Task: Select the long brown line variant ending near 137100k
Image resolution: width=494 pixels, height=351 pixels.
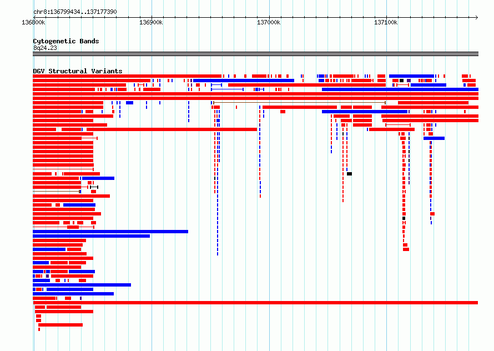Action: point(299,103)
